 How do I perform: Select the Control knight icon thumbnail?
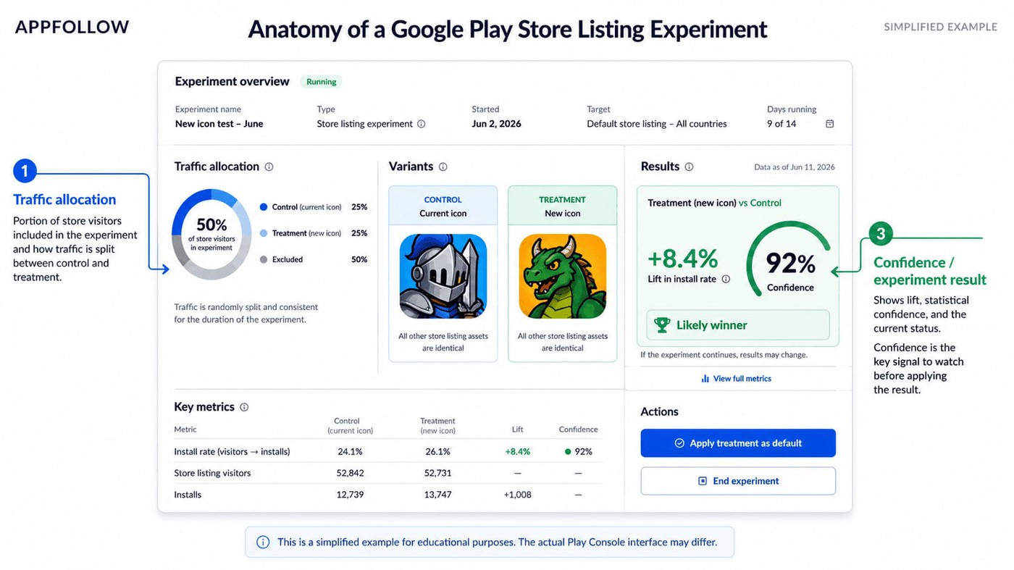click(443, 276)
